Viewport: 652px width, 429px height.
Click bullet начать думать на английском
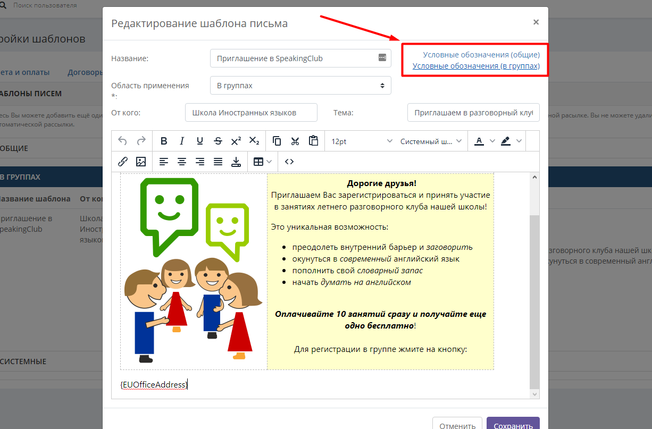coord(352,282)
